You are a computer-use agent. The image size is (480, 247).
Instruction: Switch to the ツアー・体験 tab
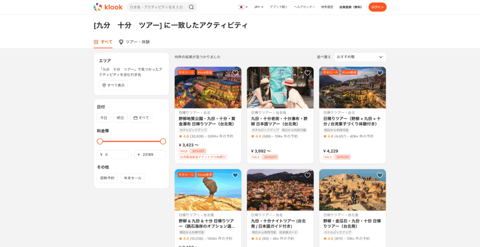point(134,42)
